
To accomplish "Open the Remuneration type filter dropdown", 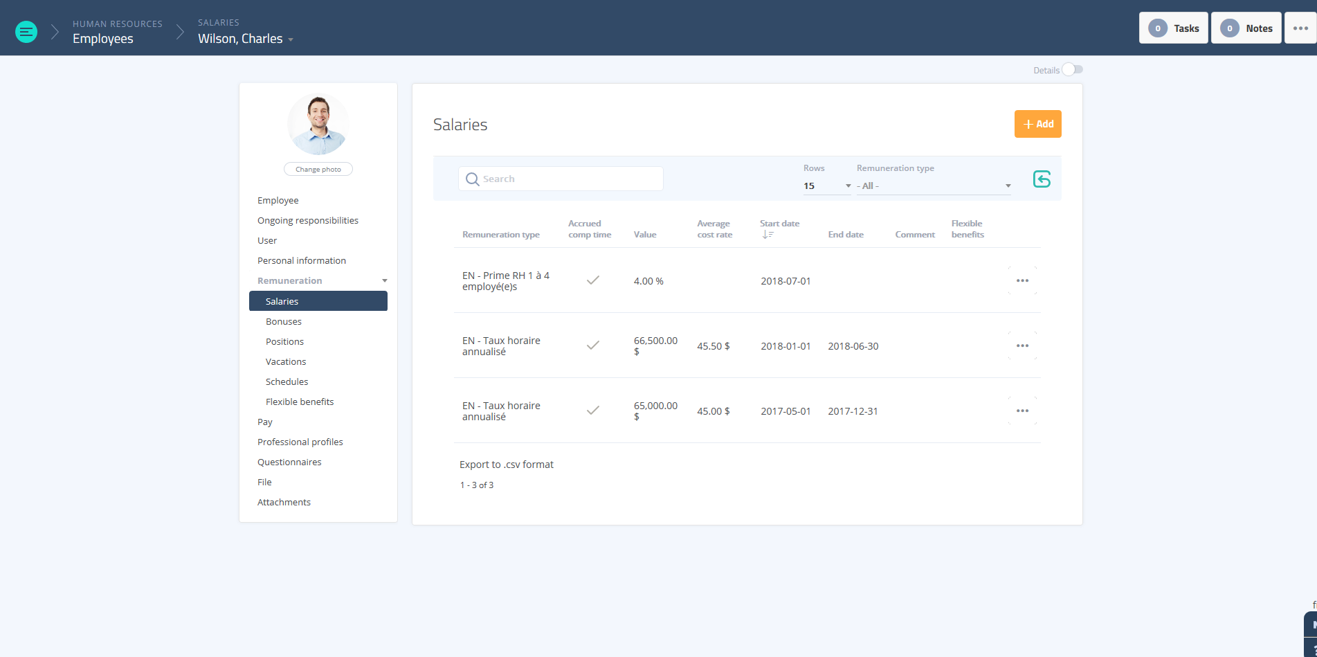I will click(934, 186).
